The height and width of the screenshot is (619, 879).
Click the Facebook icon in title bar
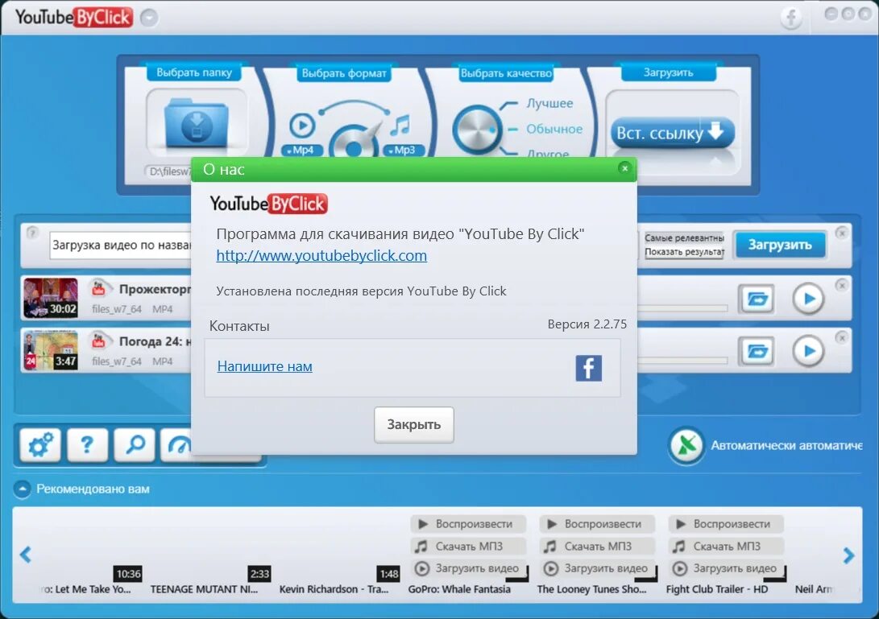(791, 18)
